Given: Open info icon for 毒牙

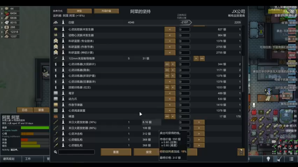Looking at the screenshot, I should (63, 93).
